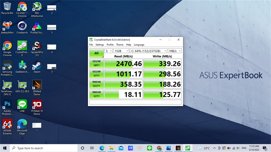Screen dimensions: 271x152
Task: Open the Google Chrome desktop icon
Action: (x=7, y=49)
